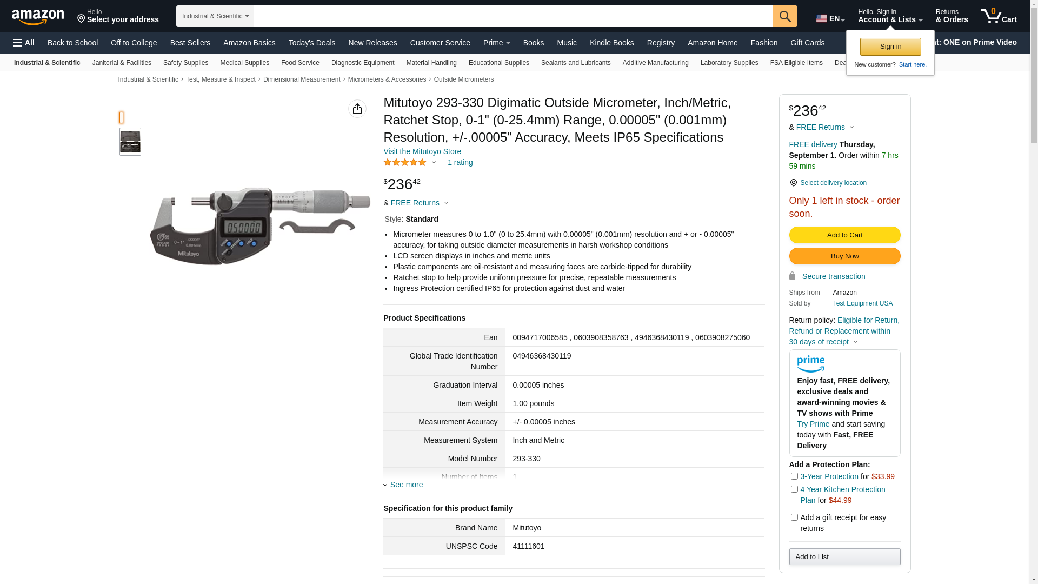Click the language flag EN selector
Image resolution: width=1038 pixels, height=584 pixels.
point(830,18)
